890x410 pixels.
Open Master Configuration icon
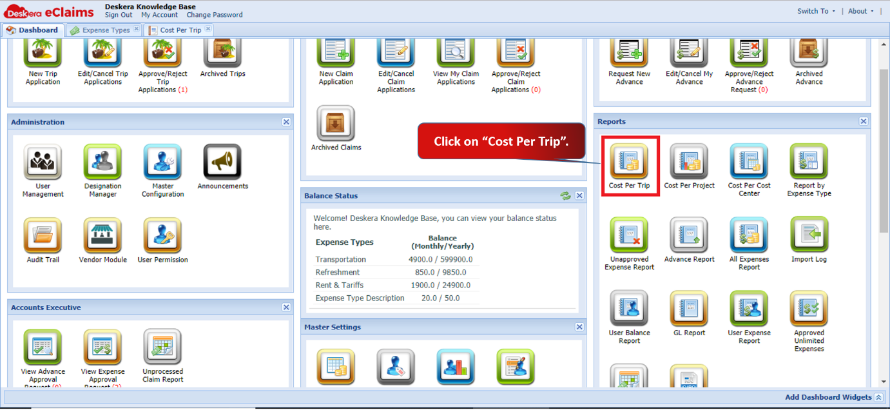(162, 162)
